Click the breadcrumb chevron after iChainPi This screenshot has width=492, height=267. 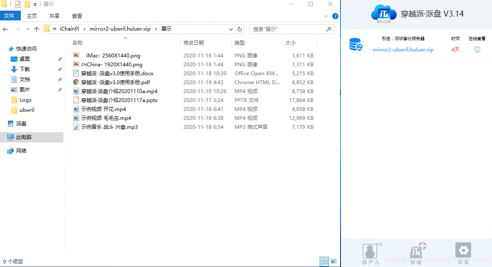[x=84, y=29]
